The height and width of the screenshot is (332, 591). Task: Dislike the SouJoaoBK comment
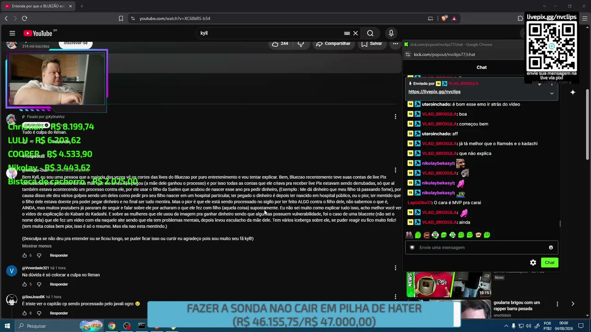[39, 313]
